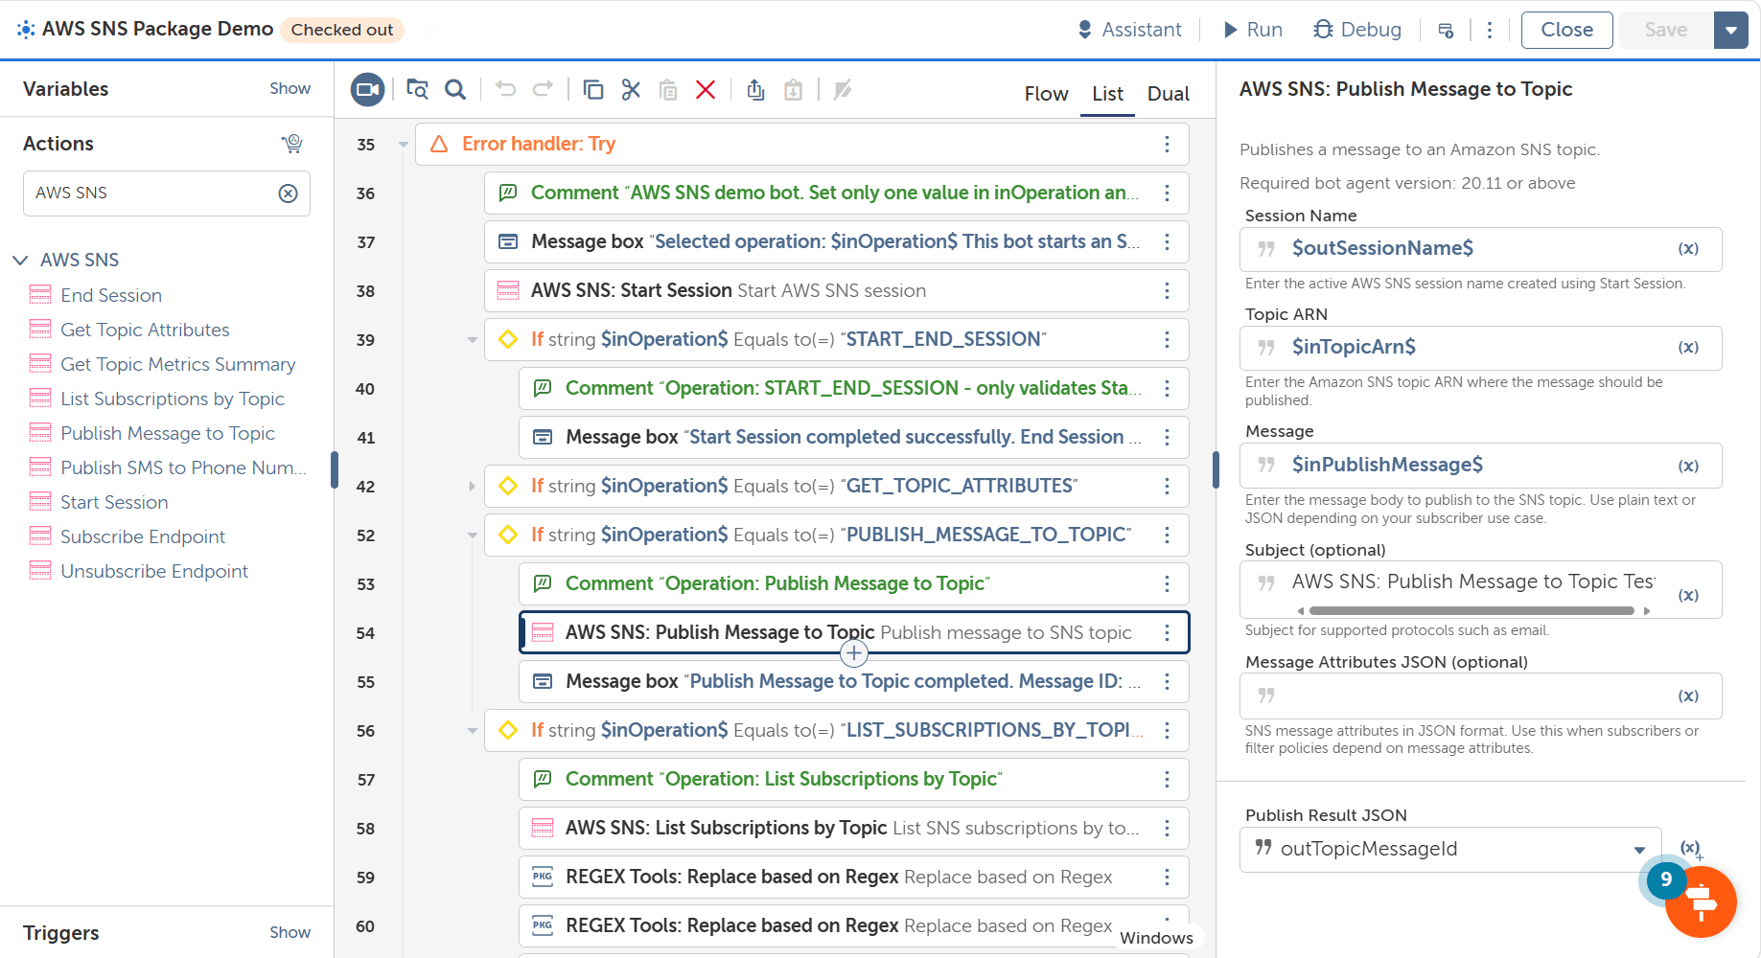Insert variable into Subject field

(1688, 595)
